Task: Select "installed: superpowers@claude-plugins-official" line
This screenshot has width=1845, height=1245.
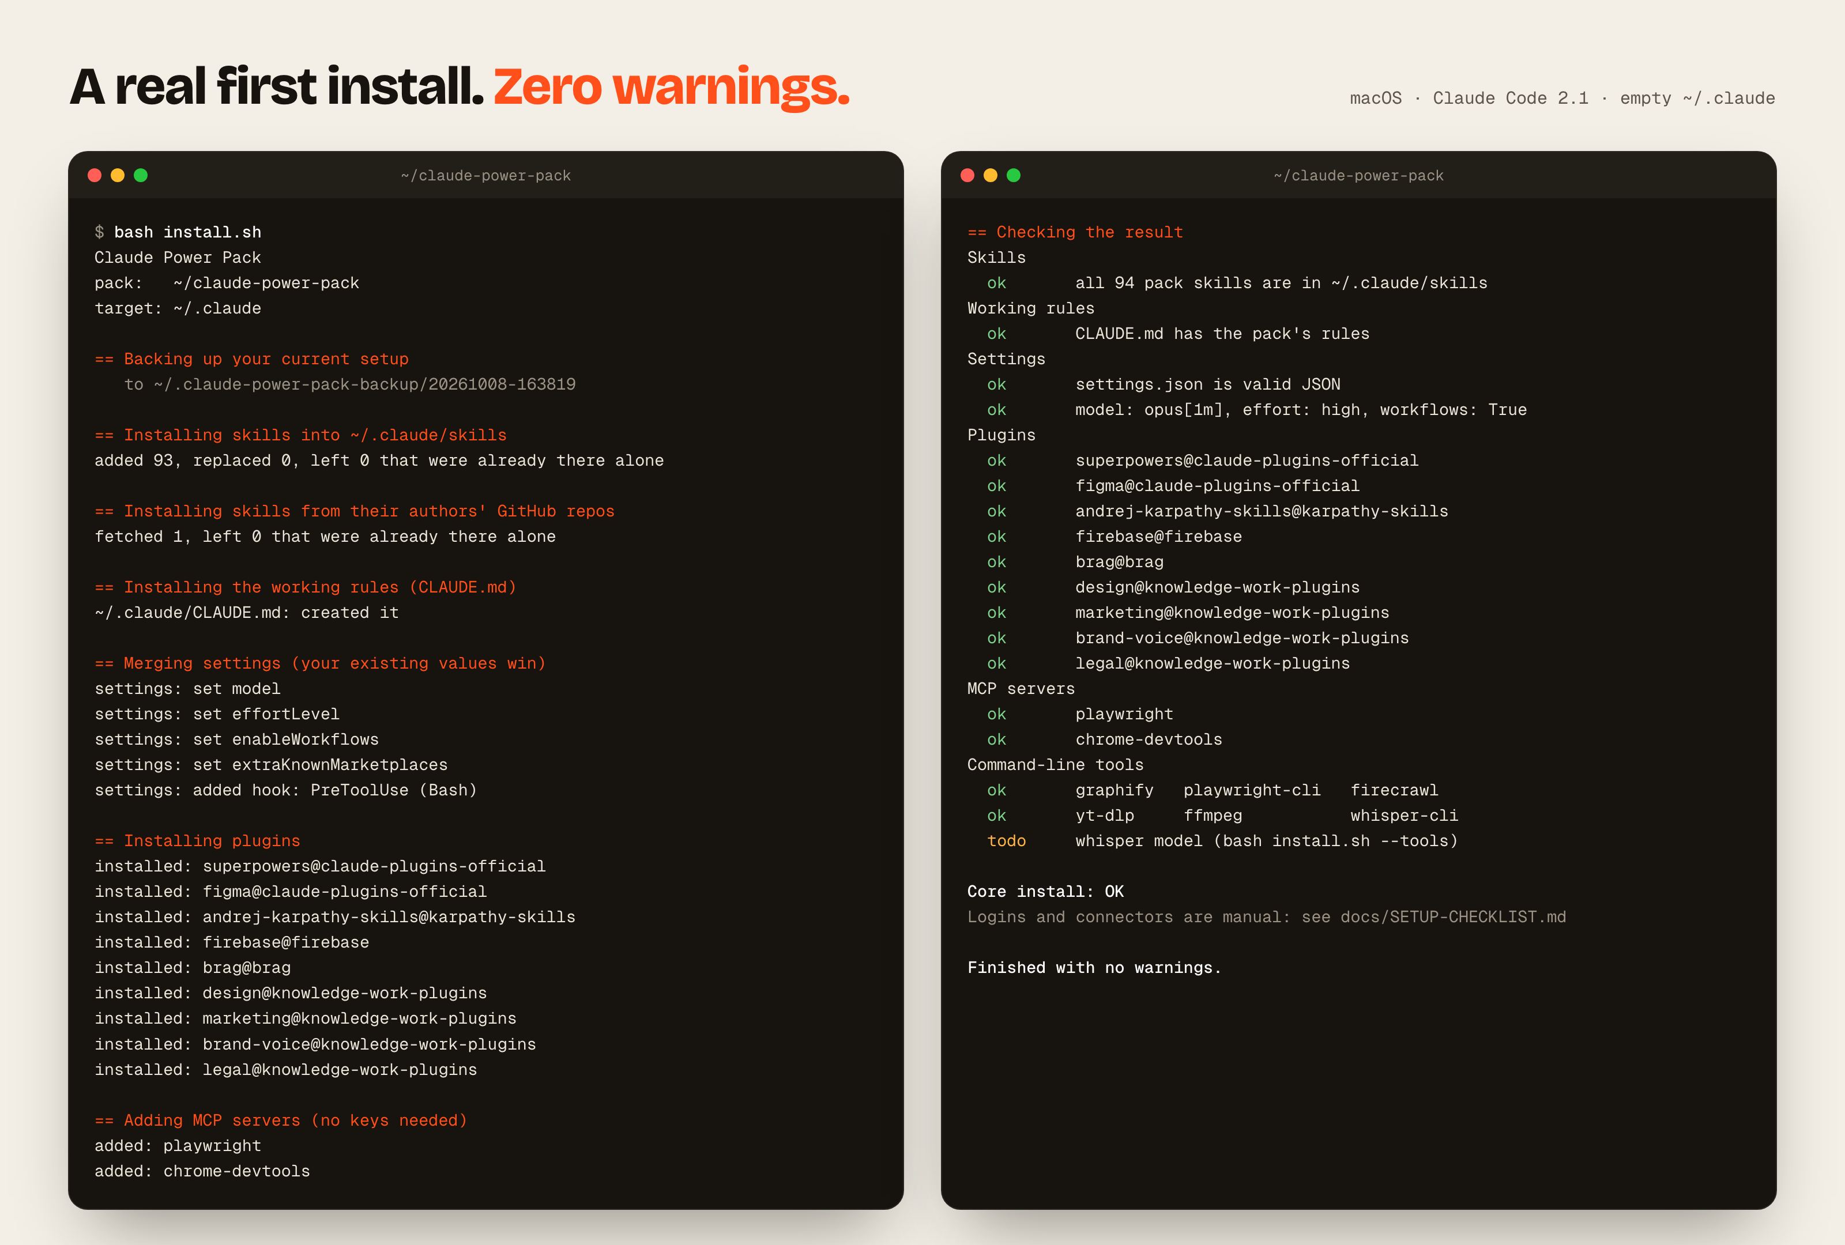Action: [x=321, y=866]
